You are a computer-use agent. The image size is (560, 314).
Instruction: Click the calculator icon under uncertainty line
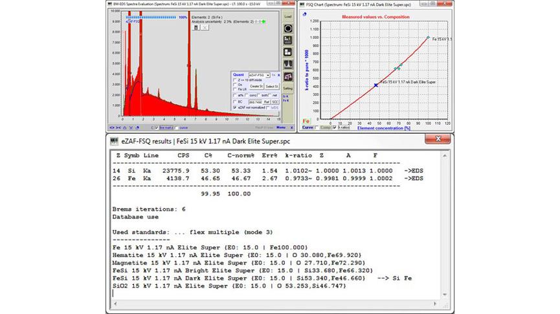[x=196, y=27]
